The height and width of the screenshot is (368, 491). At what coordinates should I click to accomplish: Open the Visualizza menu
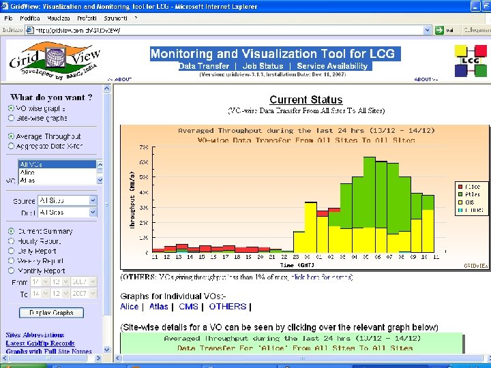click(58, 18)
